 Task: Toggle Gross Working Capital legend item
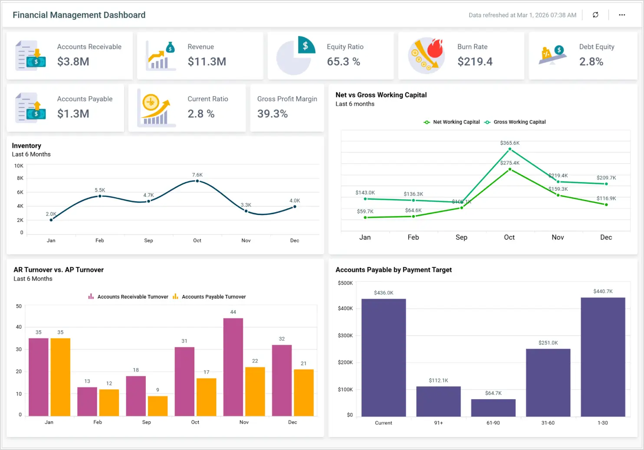tap(515, 122)
